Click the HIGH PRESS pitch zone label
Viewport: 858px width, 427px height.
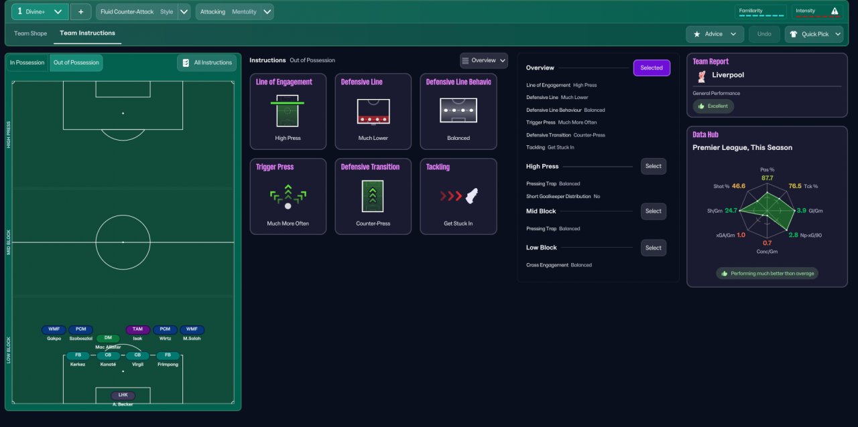coord(9,135)
